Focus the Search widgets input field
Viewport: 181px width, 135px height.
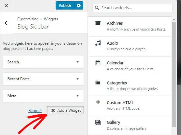coord(132,8)
